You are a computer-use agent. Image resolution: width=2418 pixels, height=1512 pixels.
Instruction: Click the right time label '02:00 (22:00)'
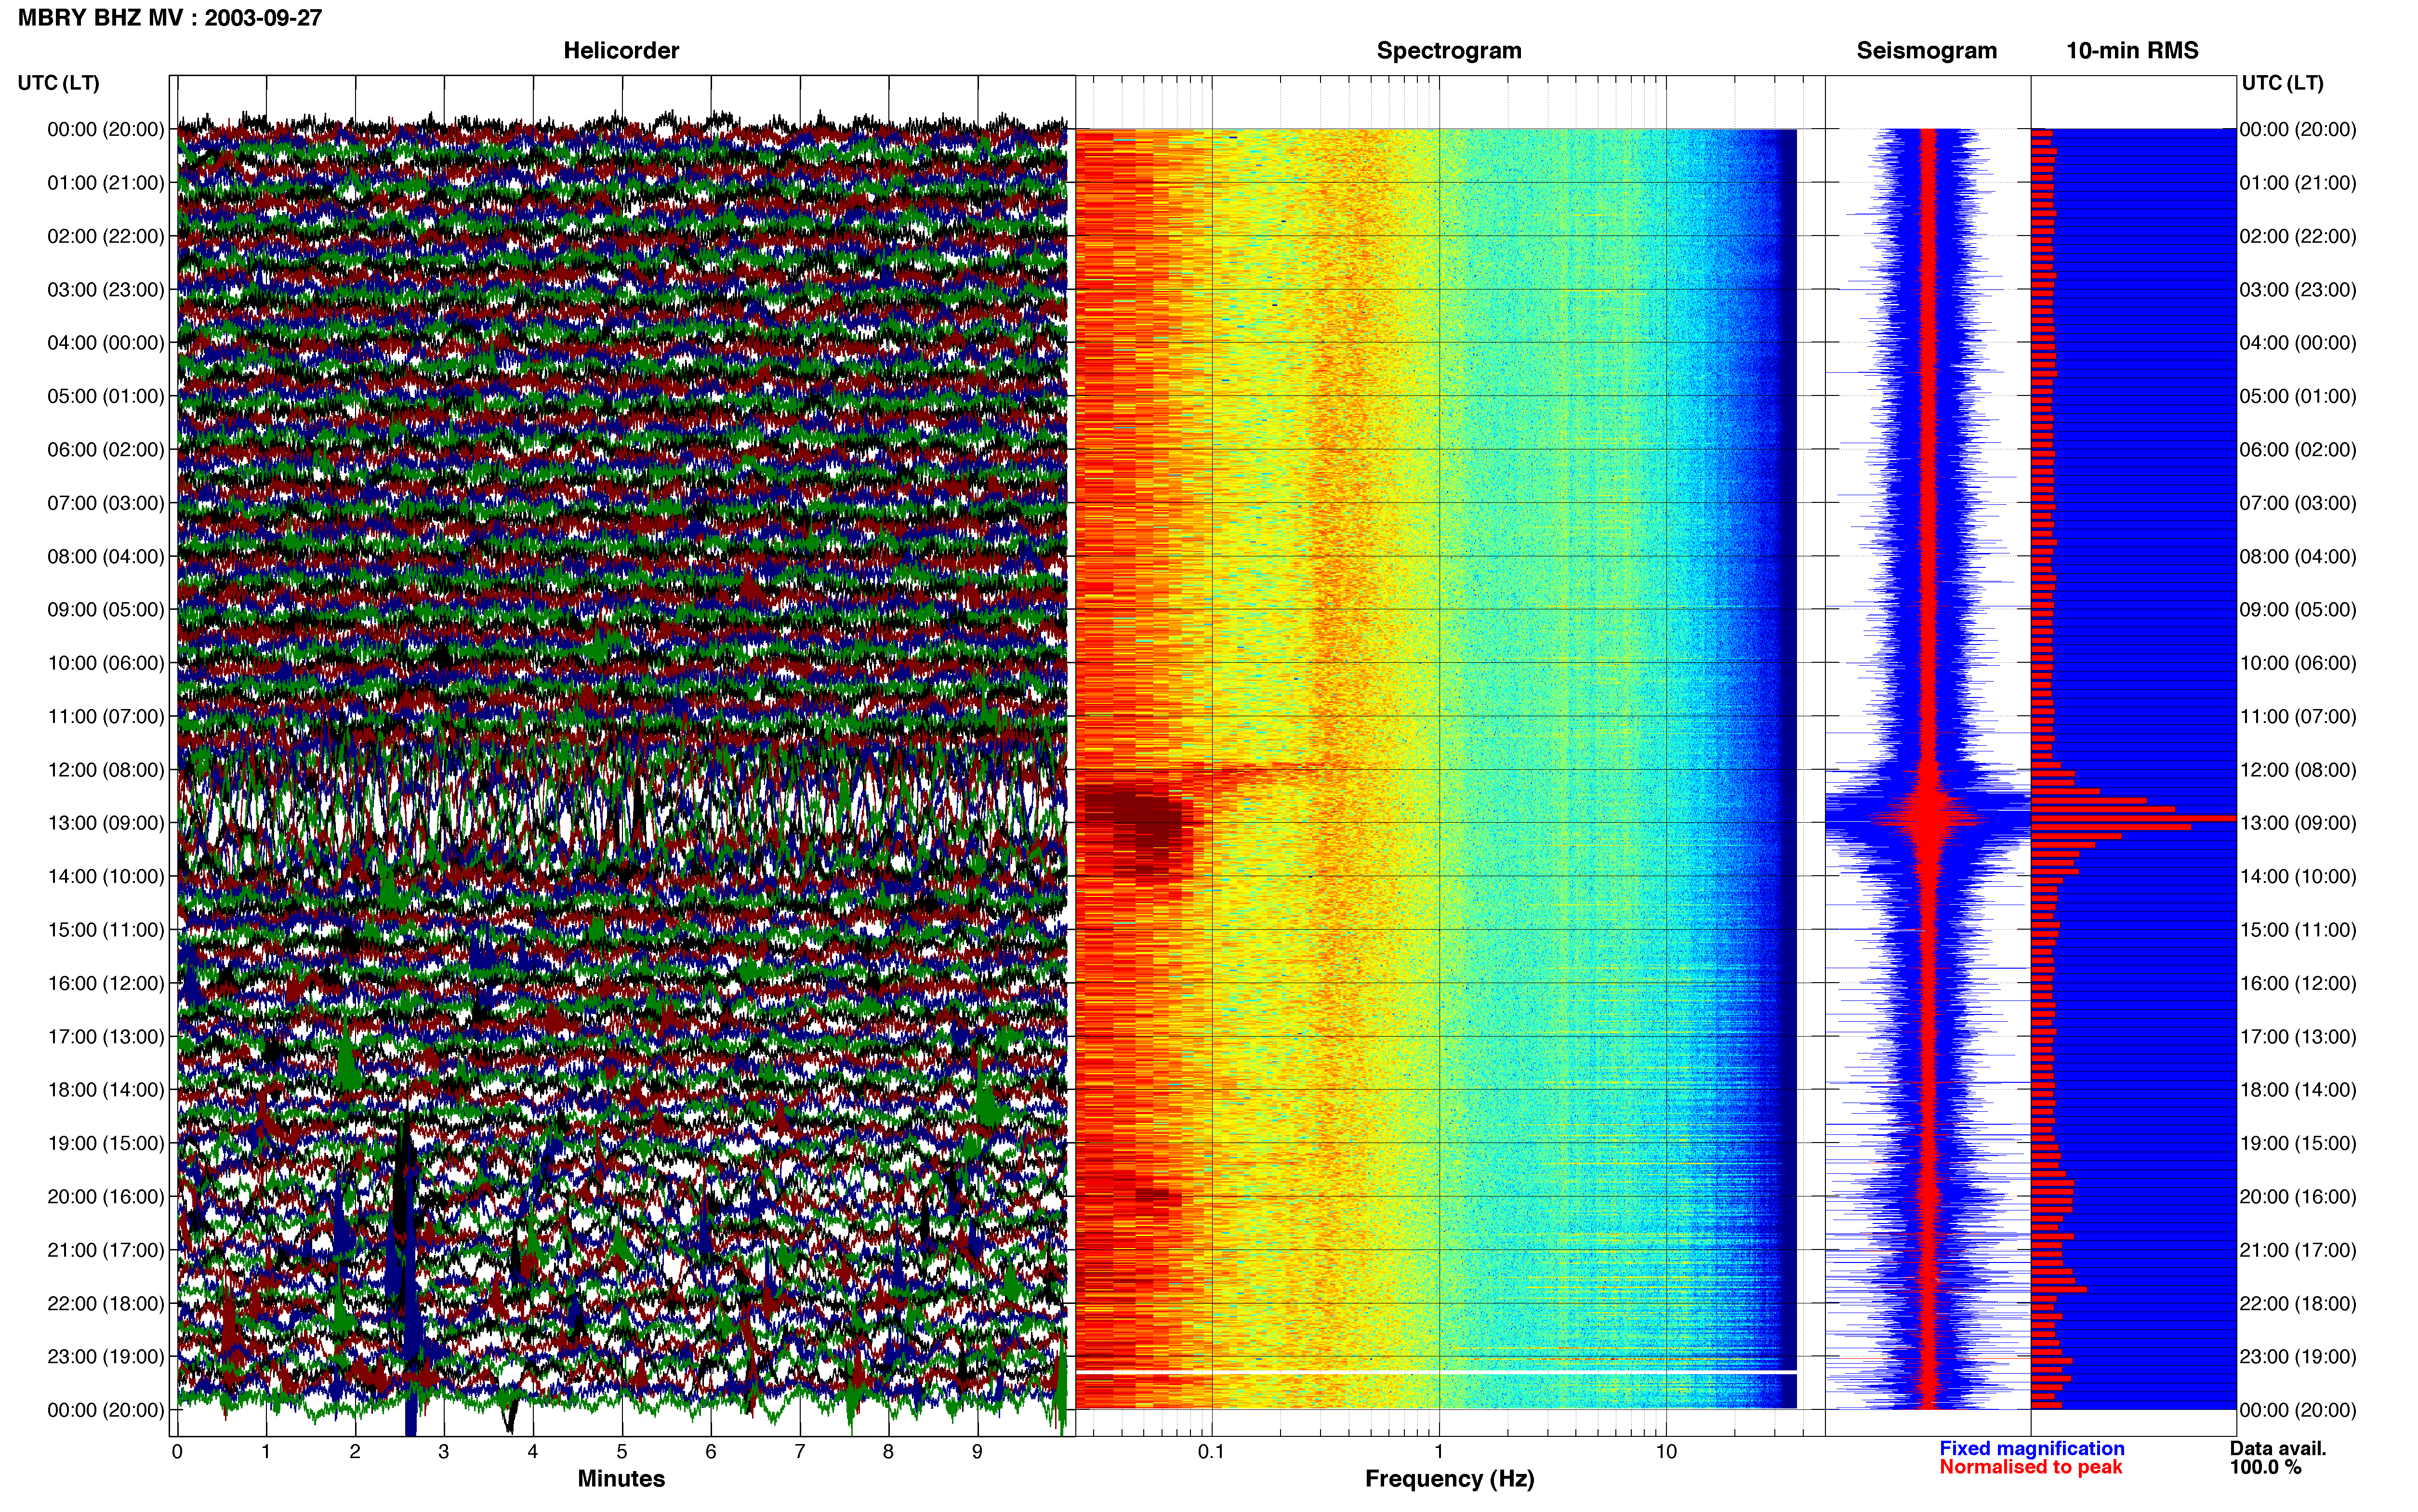tap(2298, 236)
